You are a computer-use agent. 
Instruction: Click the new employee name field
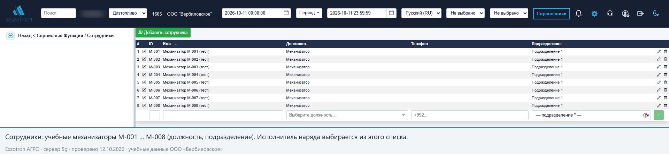point(223,115)
